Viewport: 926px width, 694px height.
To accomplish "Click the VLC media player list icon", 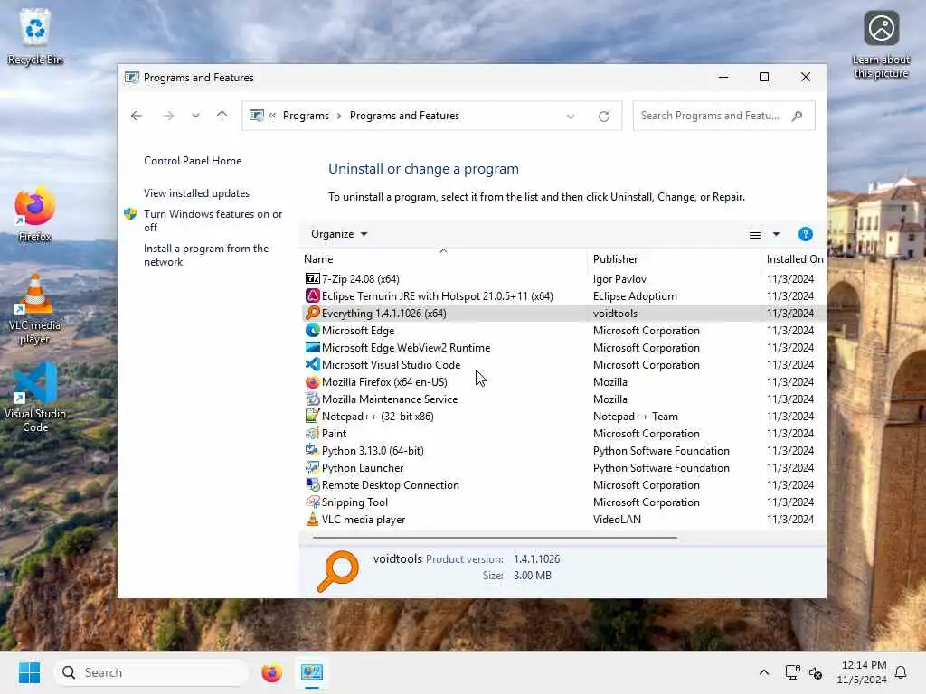I will click(312, 520).
